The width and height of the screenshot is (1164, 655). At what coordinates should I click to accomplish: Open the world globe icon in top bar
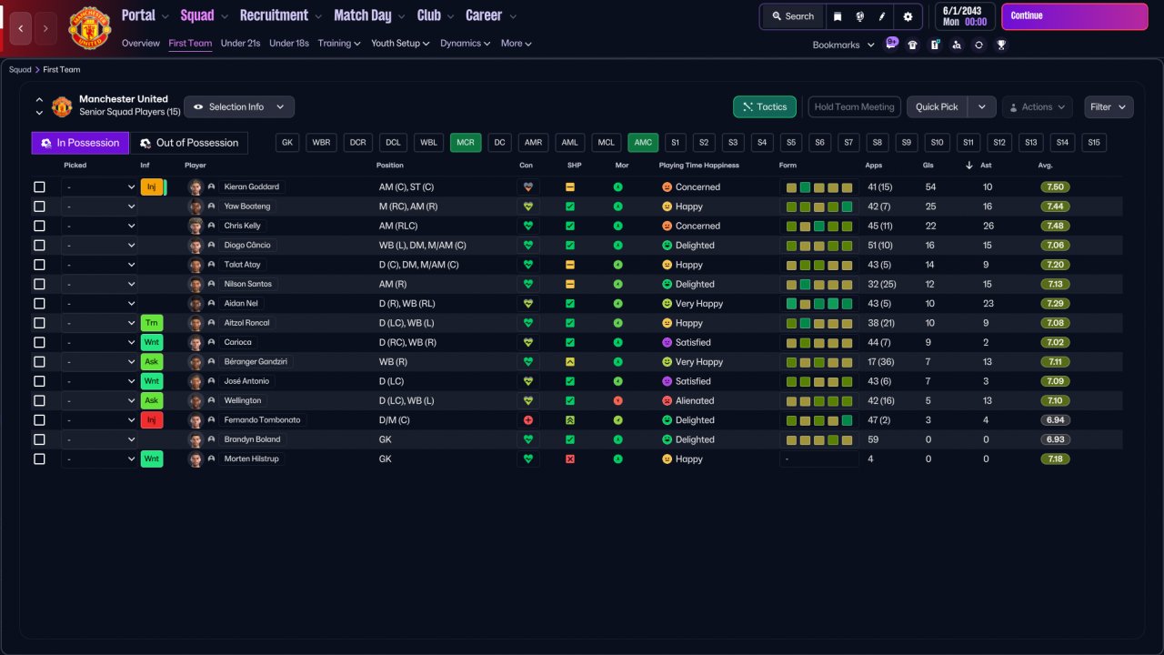859,16
